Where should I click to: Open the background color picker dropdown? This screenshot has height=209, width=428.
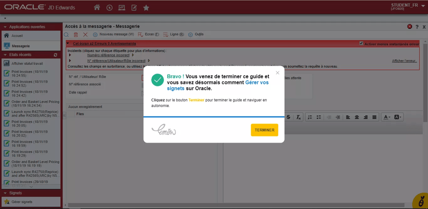click(x=398, y=117)
